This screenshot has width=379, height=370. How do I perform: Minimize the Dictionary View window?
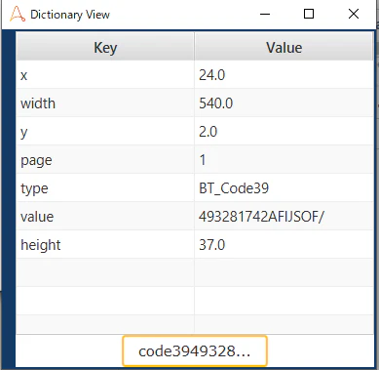265,14
